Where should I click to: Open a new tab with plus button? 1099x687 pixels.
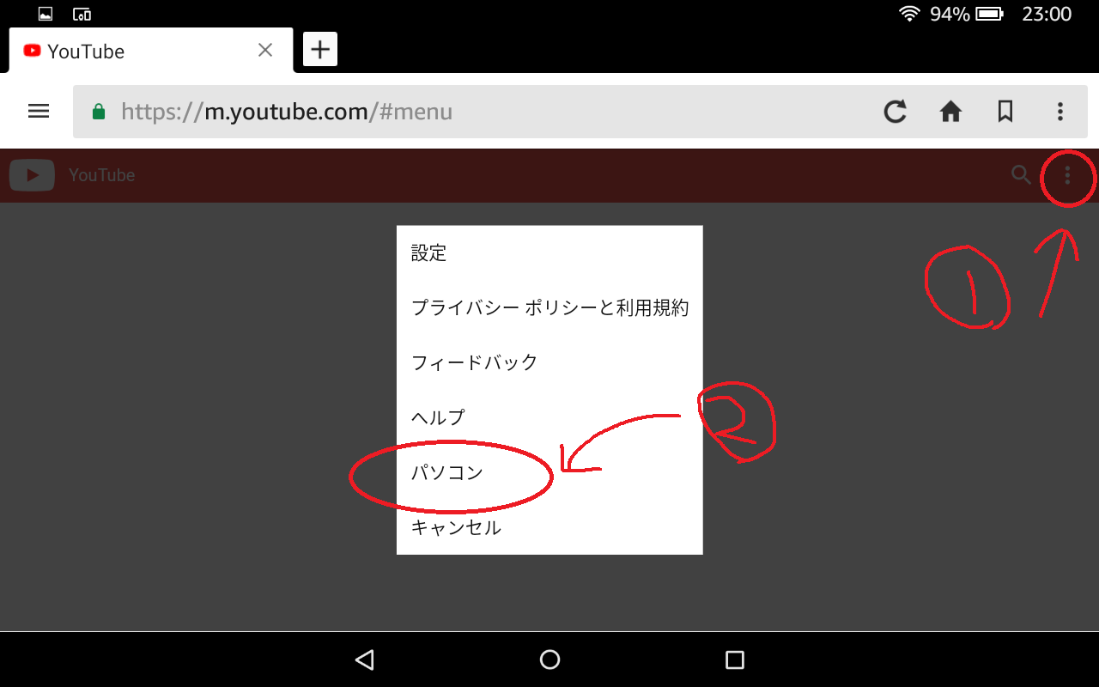pos(320,50)
